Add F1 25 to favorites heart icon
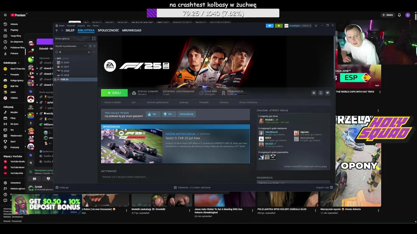The image size is (417, 234). point(327,93)
